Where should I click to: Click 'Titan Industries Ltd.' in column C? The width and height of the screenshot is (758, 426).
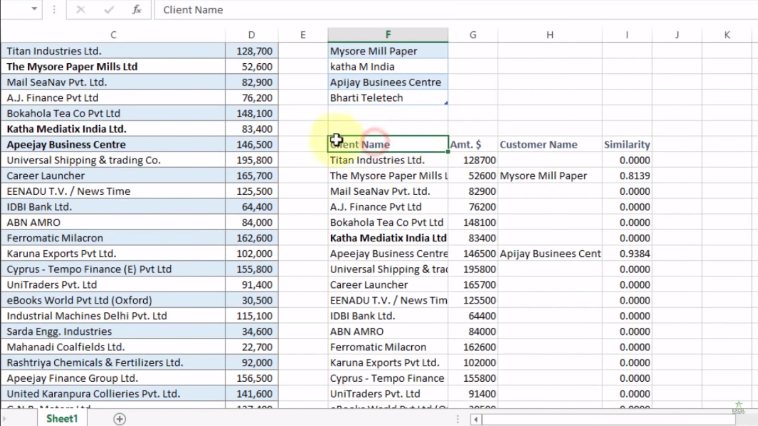(x=113, y=51)
